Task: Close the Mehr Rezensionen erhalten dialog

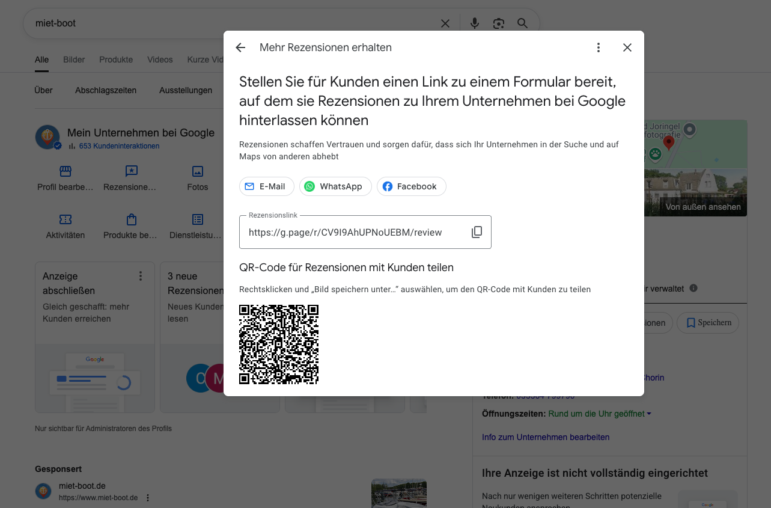Action: 627,47
